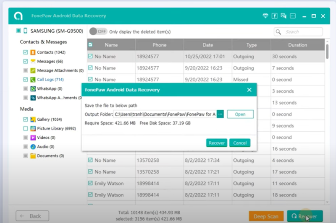Open the more options menu icon
The width and height of the screenshot is (336, 223).
(x=293, y=16)
